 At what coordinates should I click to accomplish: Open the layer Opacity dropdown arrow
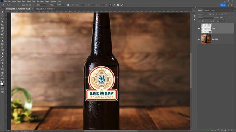pyautogui.click(x=225, y=18)
